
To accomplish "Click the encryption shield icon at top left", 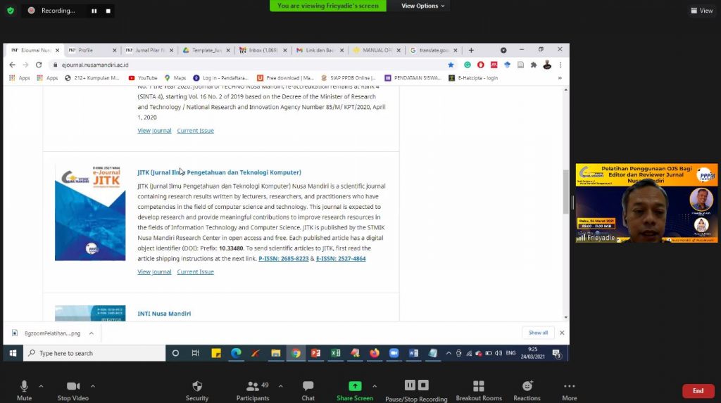I will [x=11, y=11].
